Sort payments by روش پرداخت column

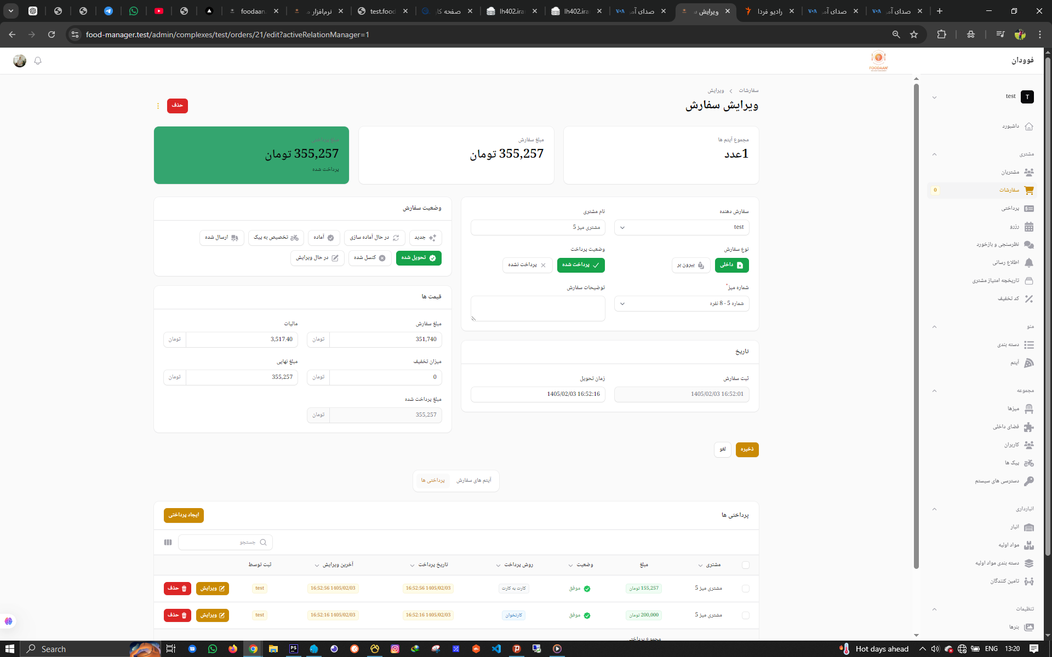click(515, 565)
